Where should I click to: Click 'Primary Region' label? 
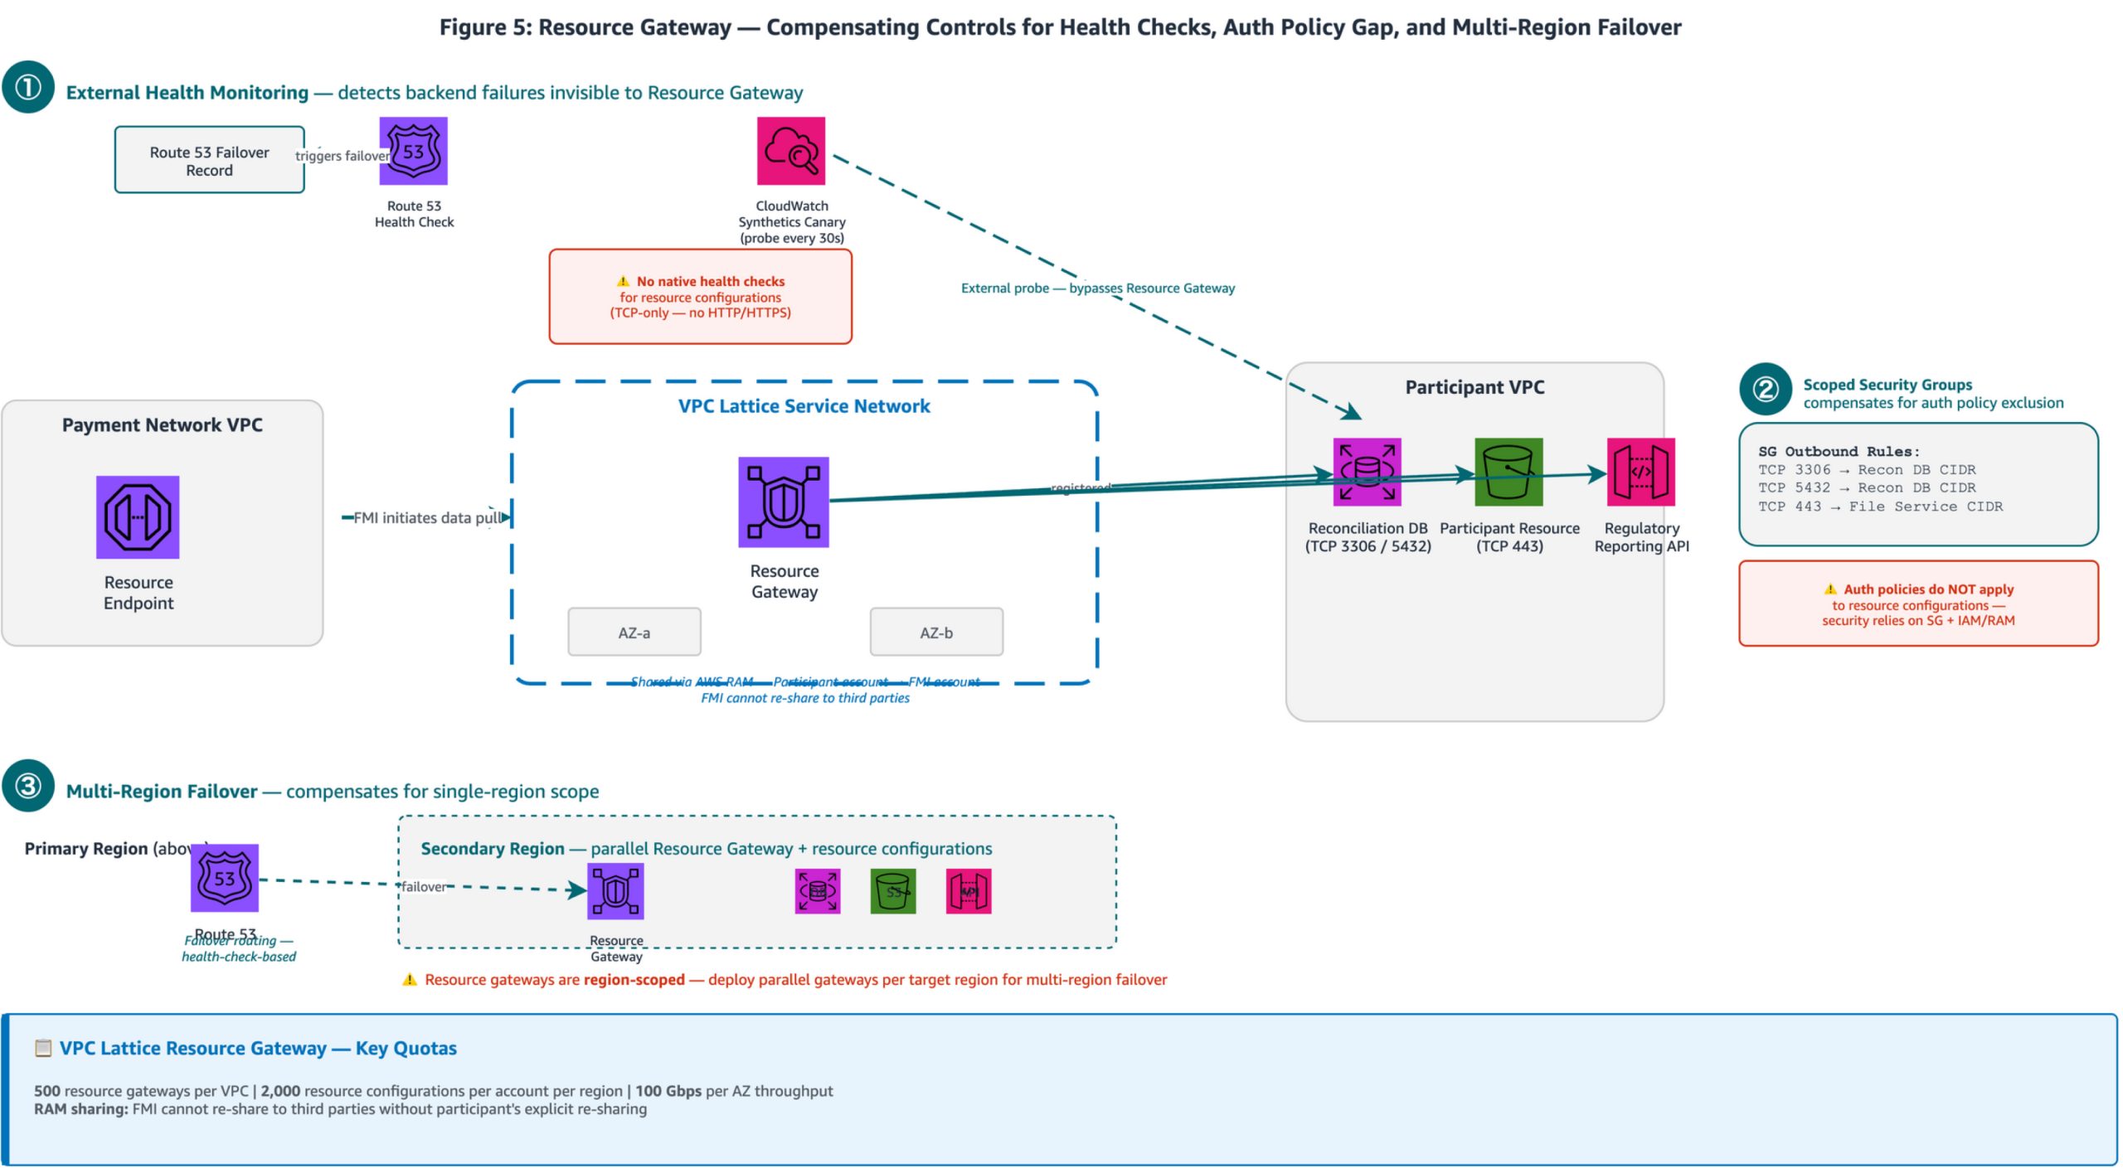(x=85, y=849)
